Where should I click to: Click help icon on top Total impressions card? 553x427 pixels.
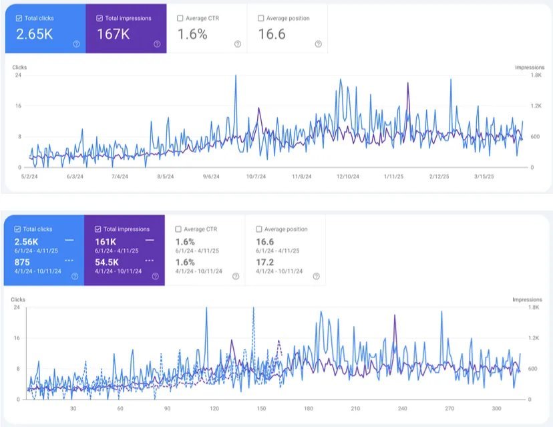coord(157,43)
